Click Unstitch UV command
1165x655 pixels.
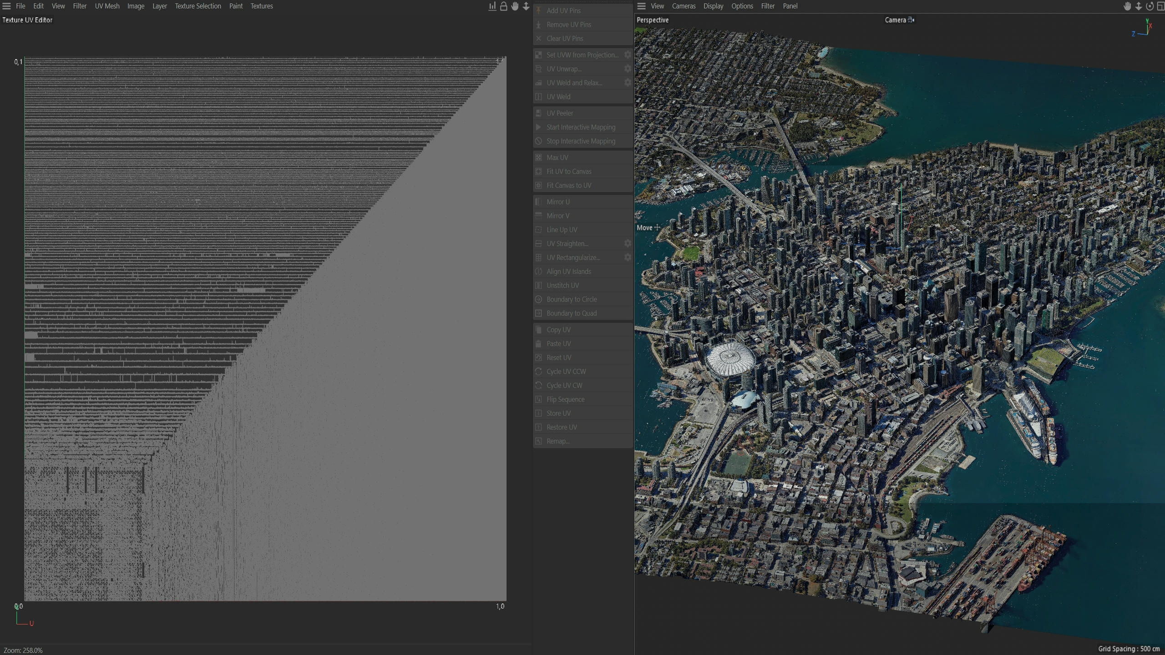[x=583, y=285]
